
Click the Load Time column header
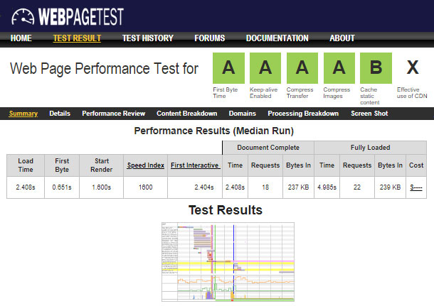click(x=26, y=165)
